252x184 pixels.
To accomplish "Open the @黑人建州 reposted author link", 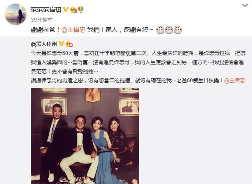I will [44, 44].
